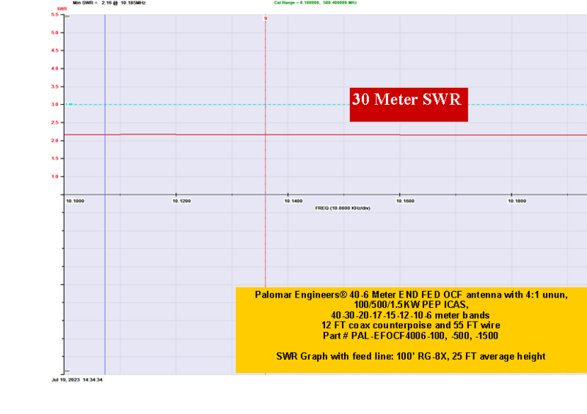
Task: Select the red marker 9 label
Action: (x=266, y=18)
